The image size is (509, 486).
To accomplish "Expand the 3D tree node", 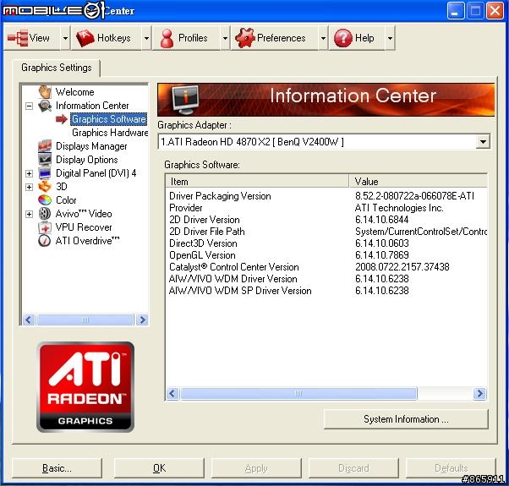I will coord(30,187).
